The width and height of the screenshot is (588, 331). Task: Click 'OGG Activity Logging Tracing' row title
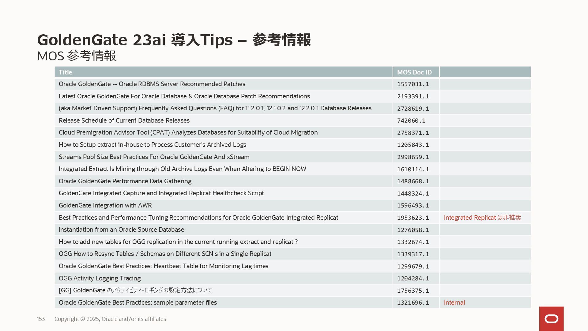point(100,278)
